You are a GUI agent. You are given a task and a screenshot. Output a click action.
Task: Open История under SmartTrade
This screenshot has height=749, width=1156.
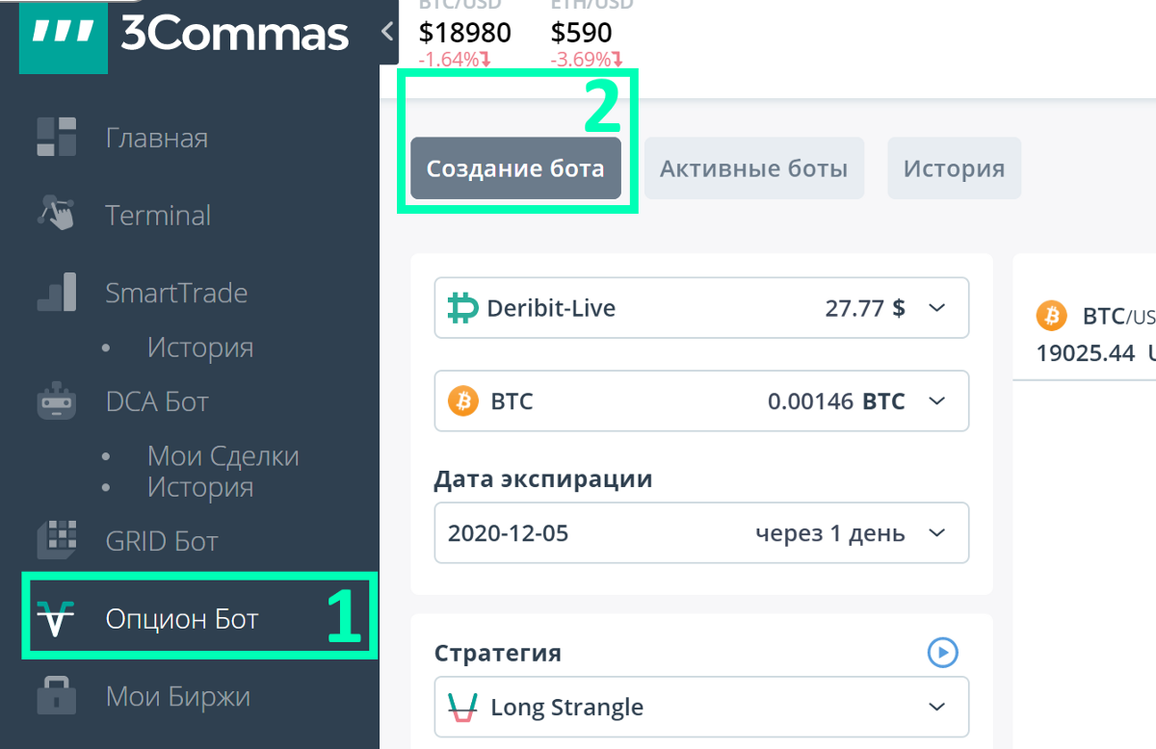pyautogui.click(x=199, y=347)
